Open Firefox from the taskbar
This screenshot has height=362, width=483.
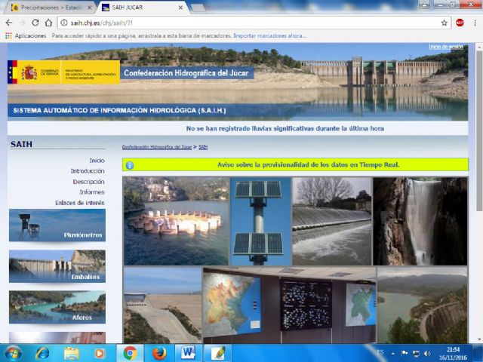158,352
